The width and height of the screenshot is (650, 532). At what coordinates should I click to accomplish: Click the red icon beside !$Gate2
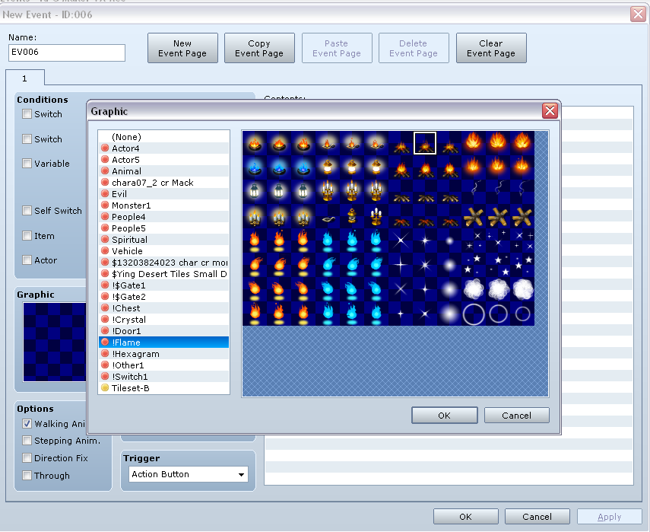click(106, 297)
